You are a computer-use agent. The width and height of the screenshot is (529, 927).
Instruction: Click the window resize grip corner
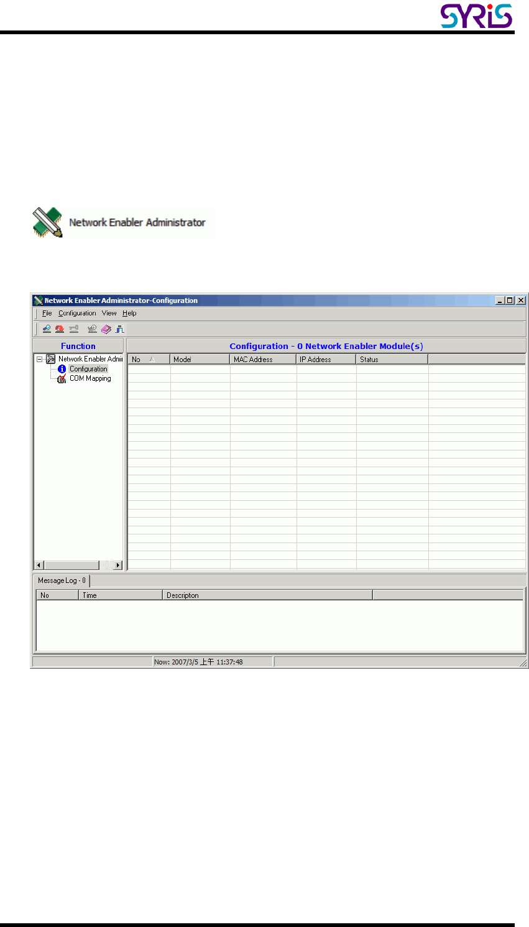click(522, 663)
